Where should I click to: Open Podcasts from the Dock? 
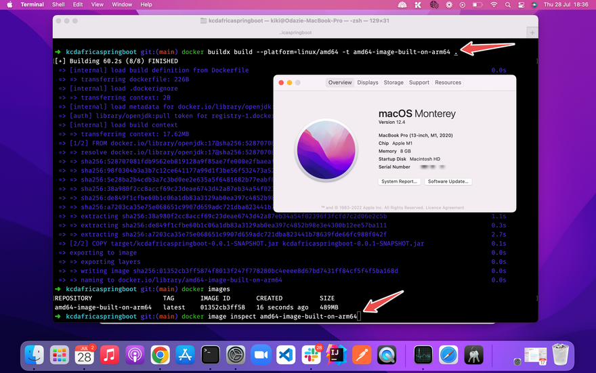(135, 355)
